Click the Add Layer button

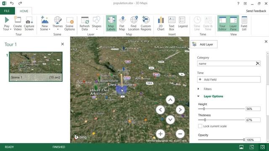pyautogui.click(x=204, y=44)
